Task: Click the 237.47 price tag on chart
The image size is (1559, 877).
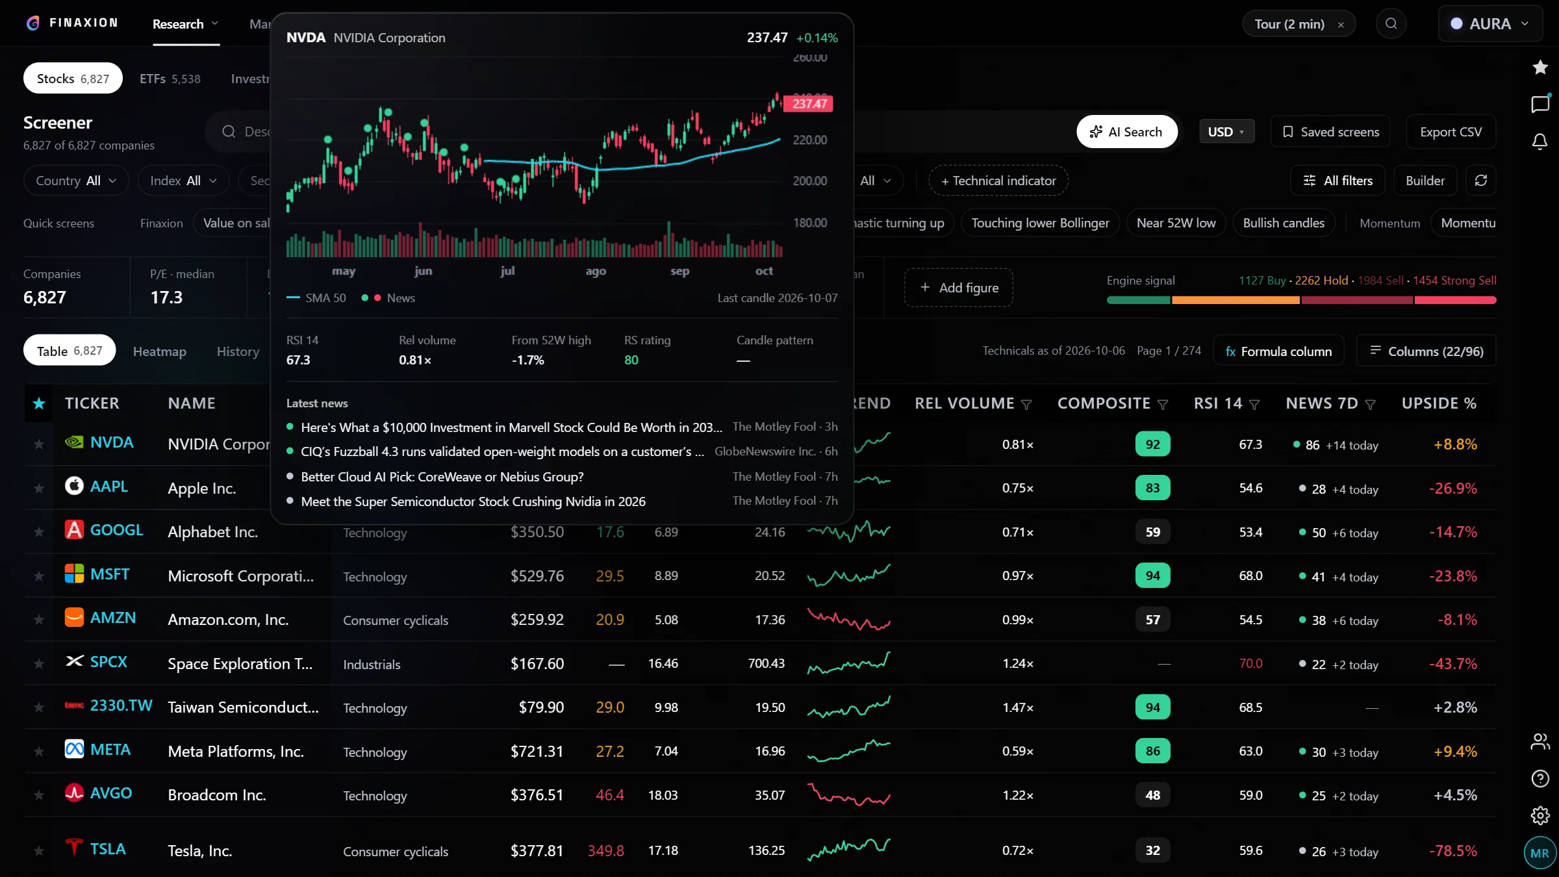Action: point(809,104)
